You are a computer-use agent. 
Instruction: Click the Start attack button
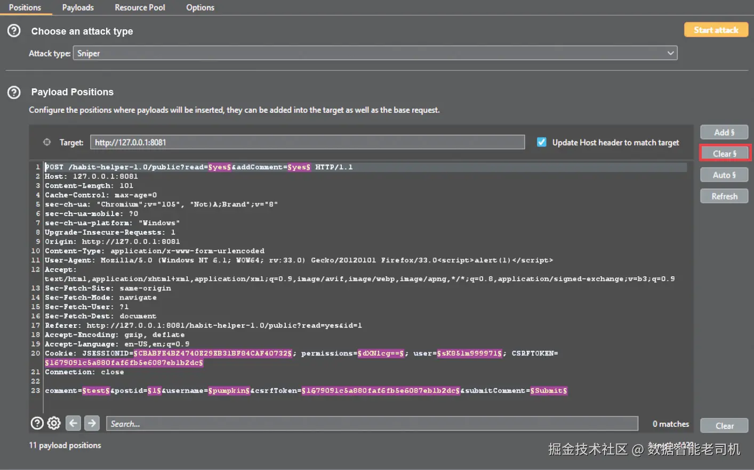point(716,30)
